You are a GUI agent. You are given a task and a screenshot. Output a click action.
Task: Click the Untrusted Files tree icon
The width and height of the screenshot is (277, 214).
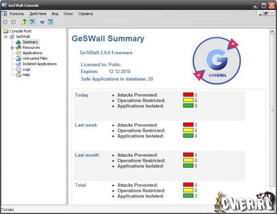pos(18,58)
